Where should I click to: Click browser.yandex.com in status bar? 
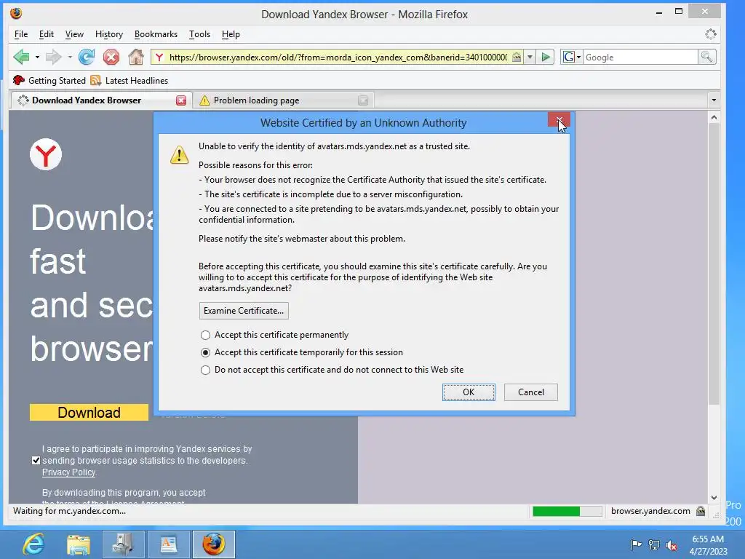point(650,511)
